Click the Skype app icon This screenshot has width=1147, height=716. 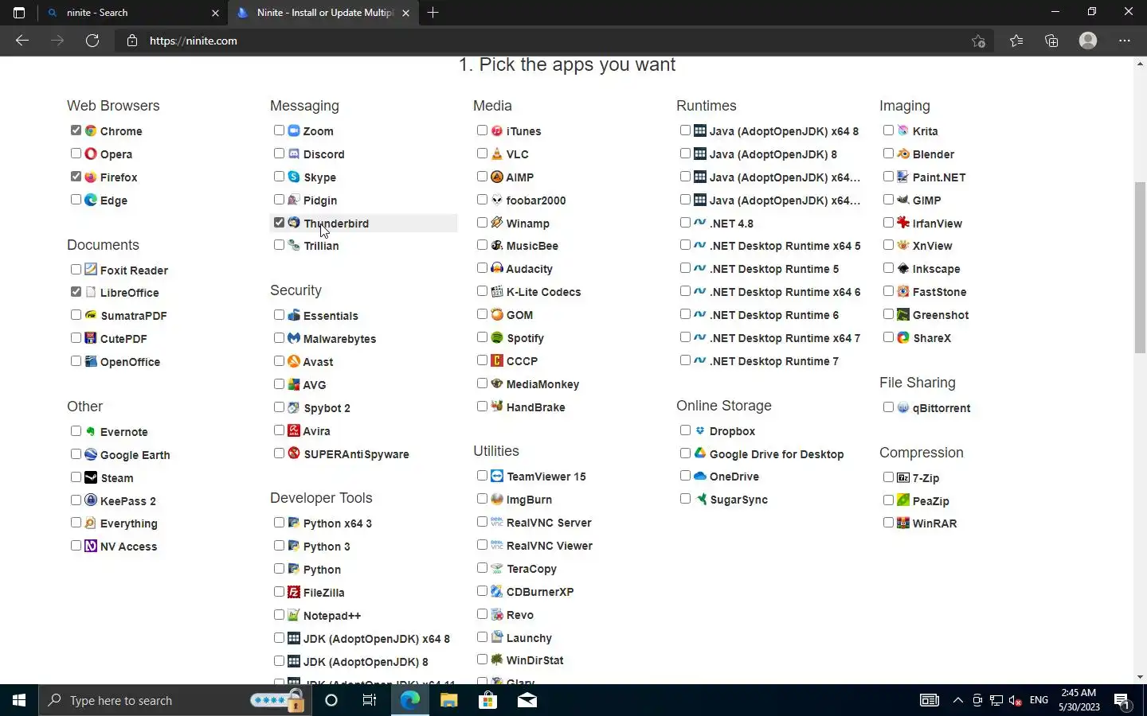(294, 177)
